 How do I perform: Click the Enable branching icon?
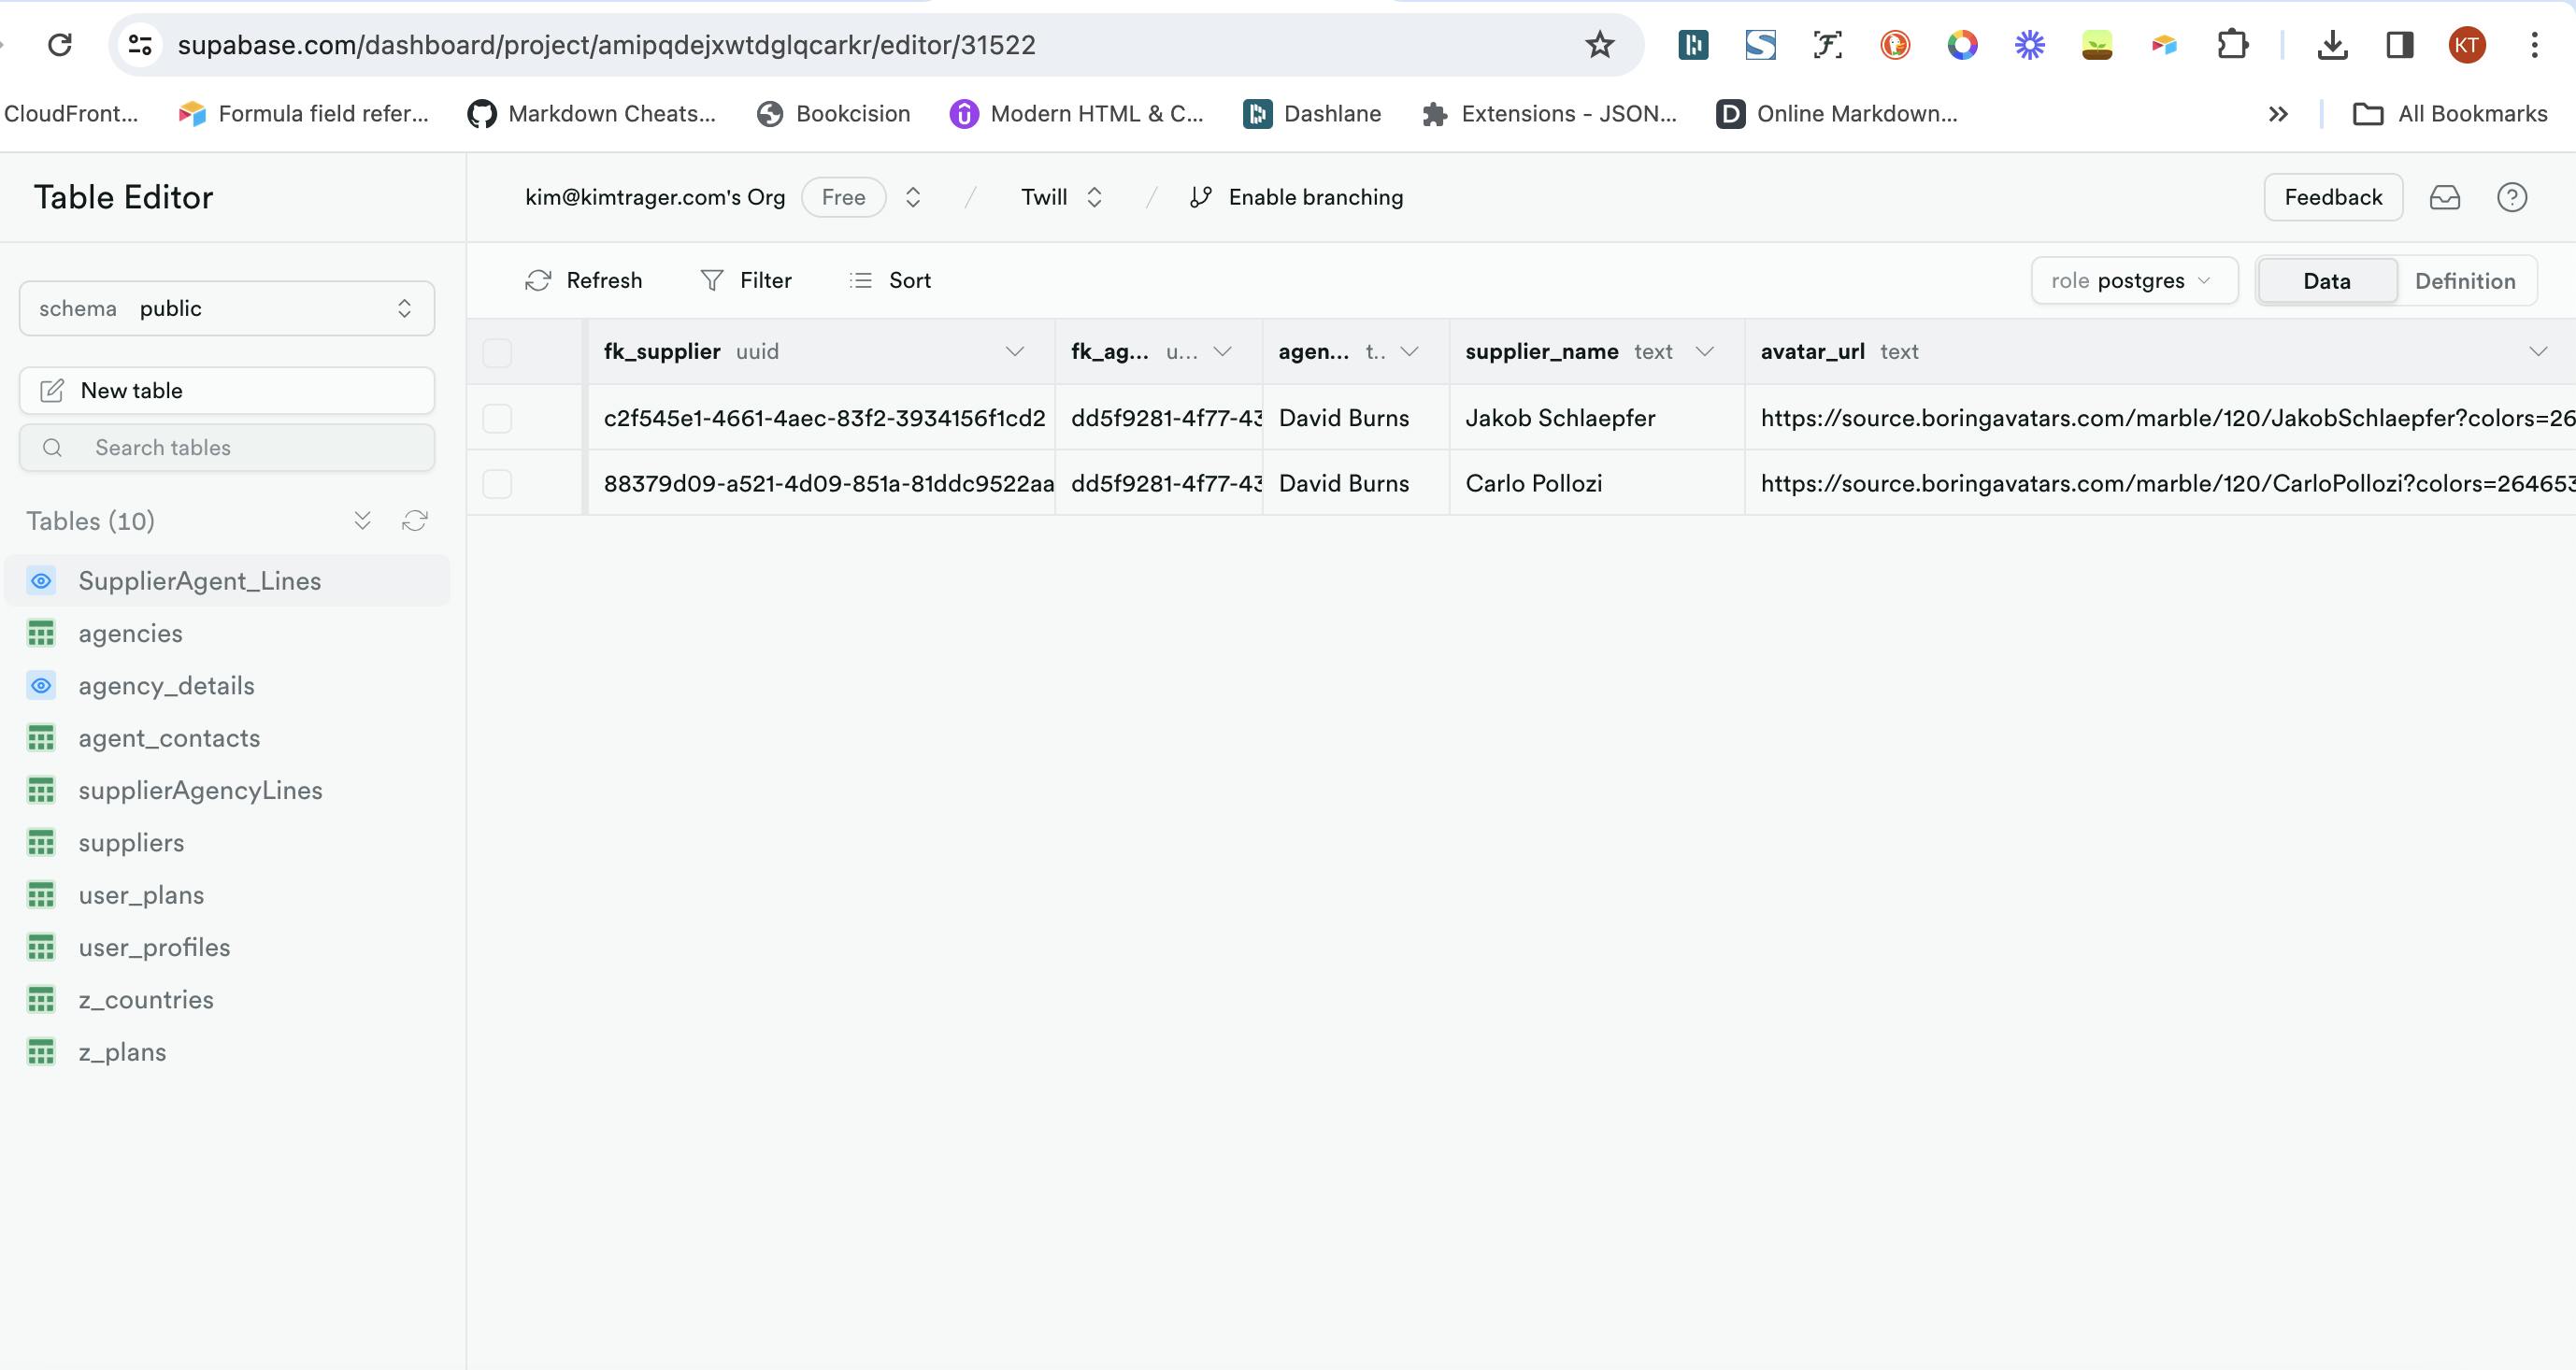click(1201, 198)
